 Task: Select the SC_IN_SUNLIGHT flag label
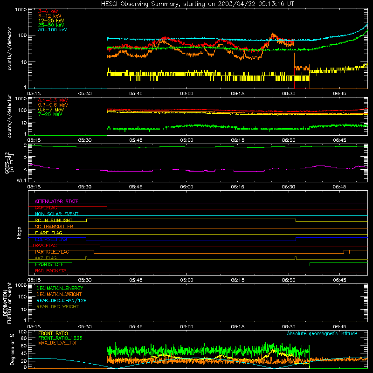click(x=54, y=220)
